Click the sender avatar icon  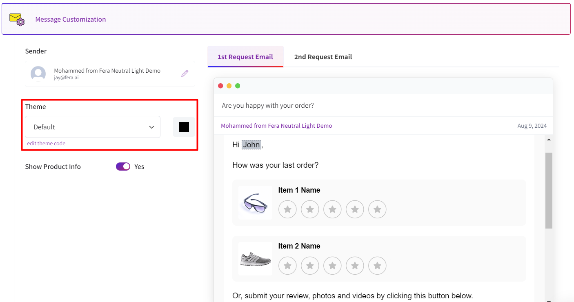click(38, 74)
